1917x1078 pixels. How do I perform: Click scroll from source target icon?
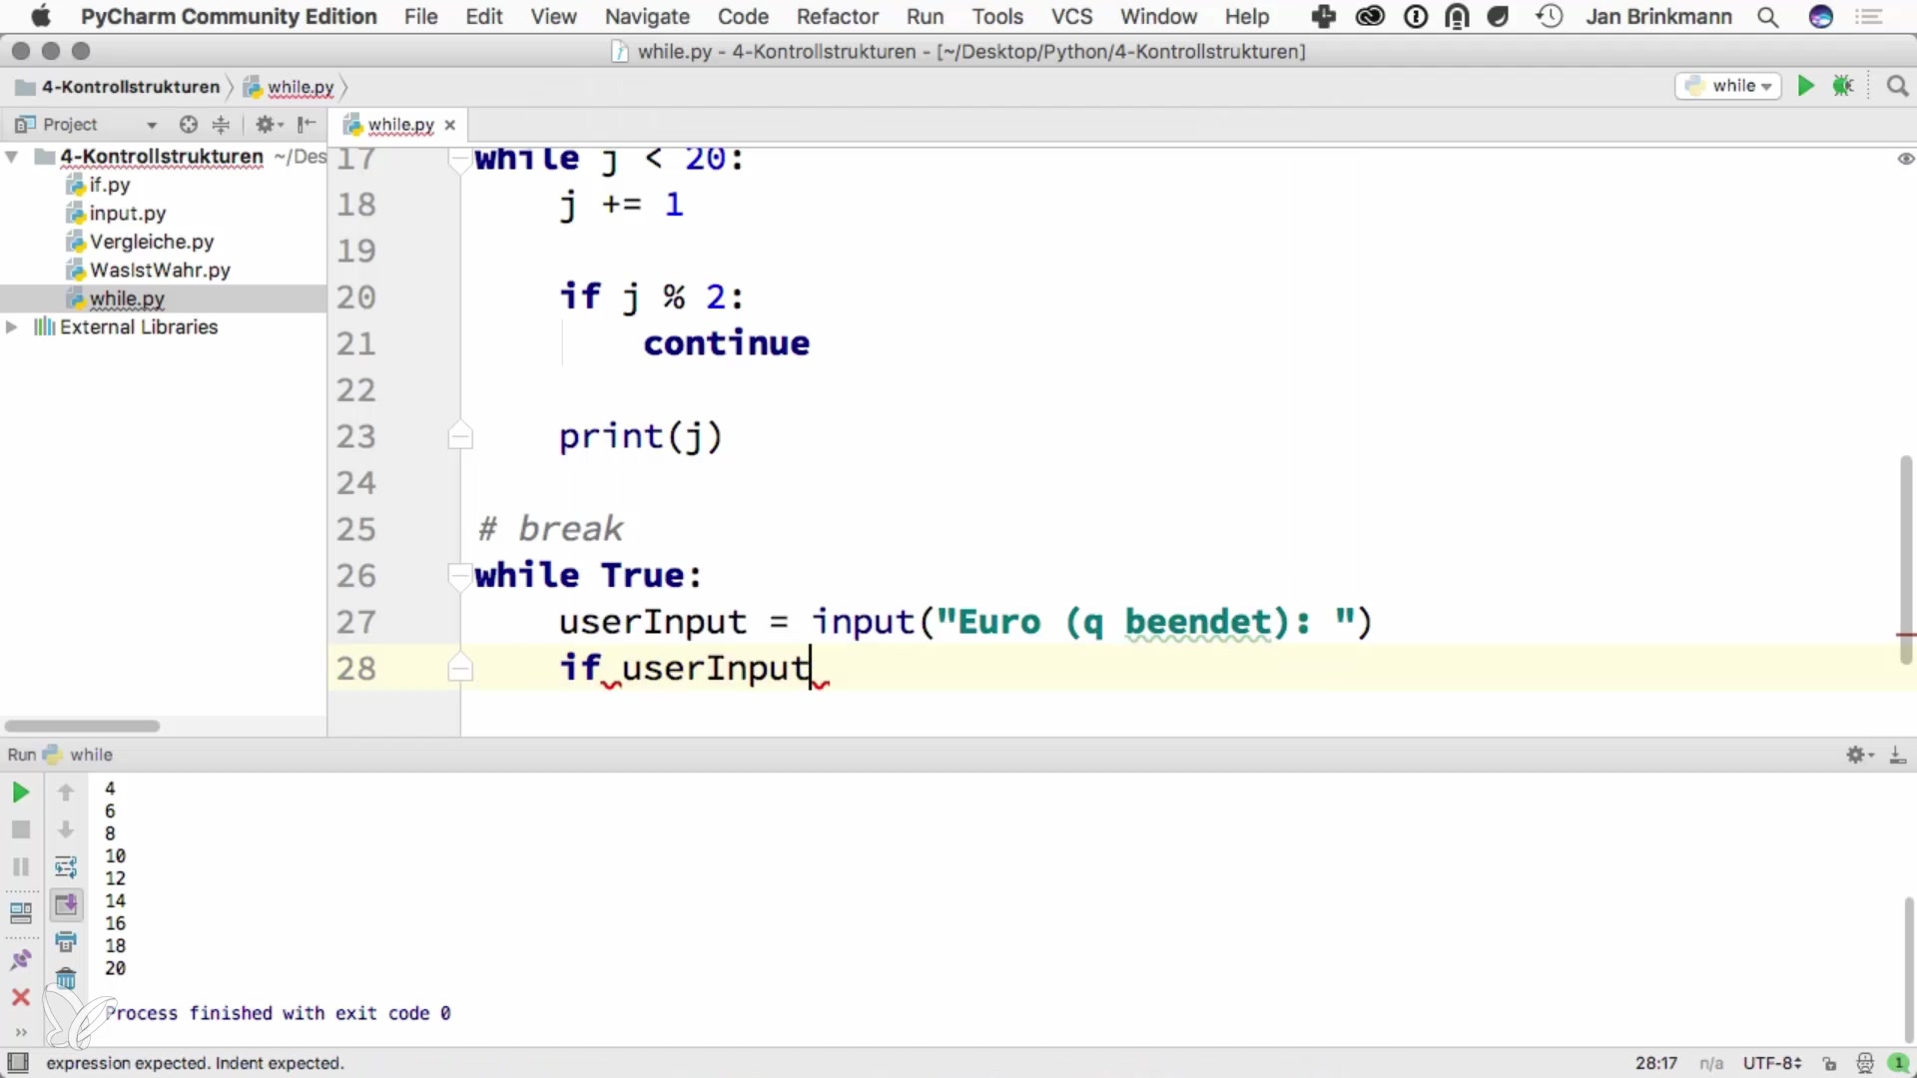188,125
